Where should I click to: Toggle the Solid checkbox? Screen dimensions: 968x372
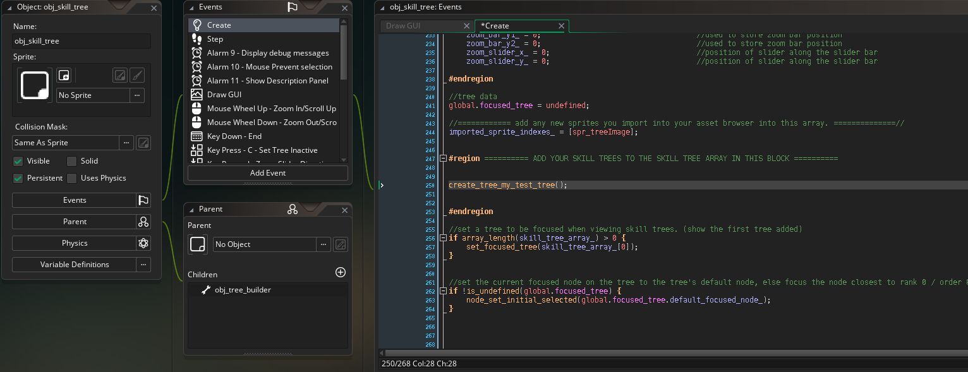click(72, 161)
